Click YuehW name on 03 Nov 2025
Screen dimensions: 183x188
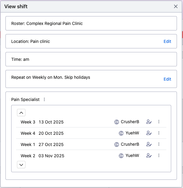coord(132,155)
